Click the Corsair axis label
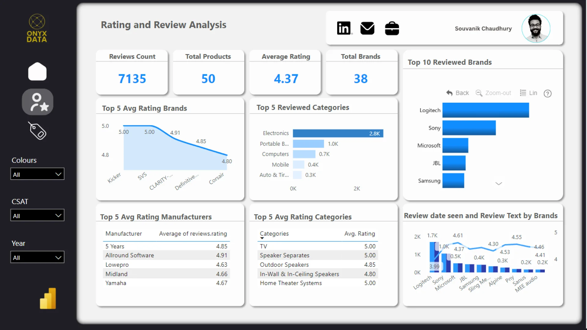The image size is (587, 330). [216, 178]
